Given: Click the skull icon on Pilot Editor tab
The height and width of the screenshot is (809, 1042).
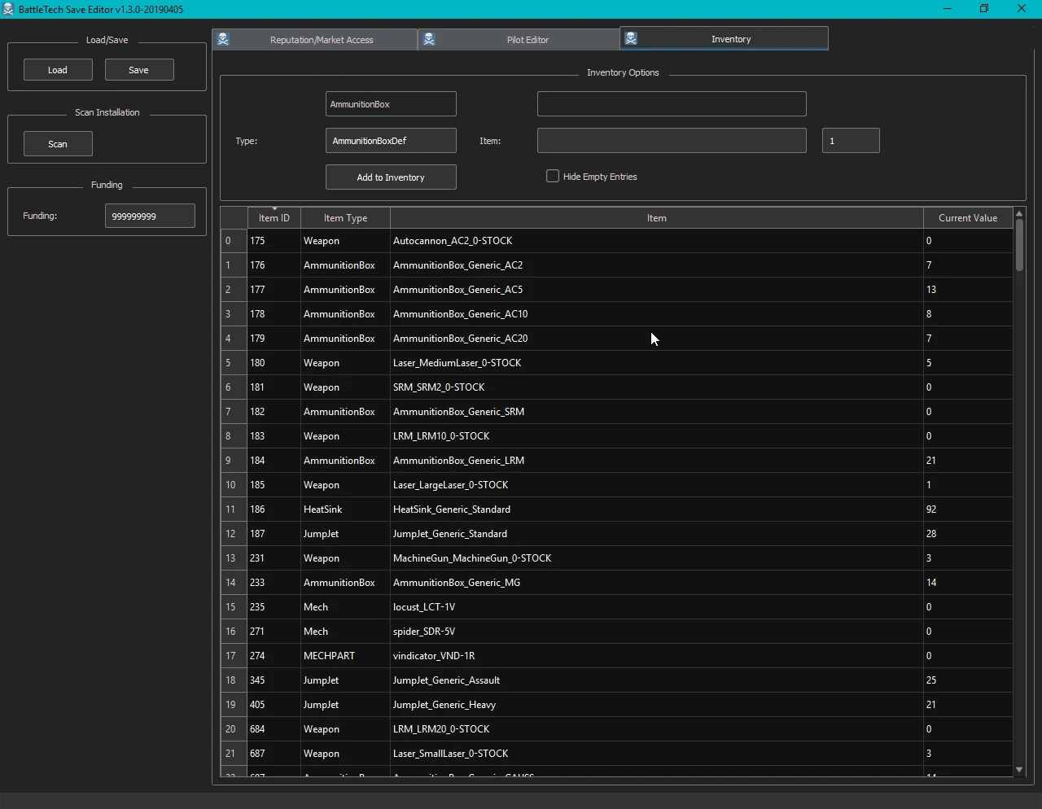Looking at the screenshot, I should click(x=430, y=39).
